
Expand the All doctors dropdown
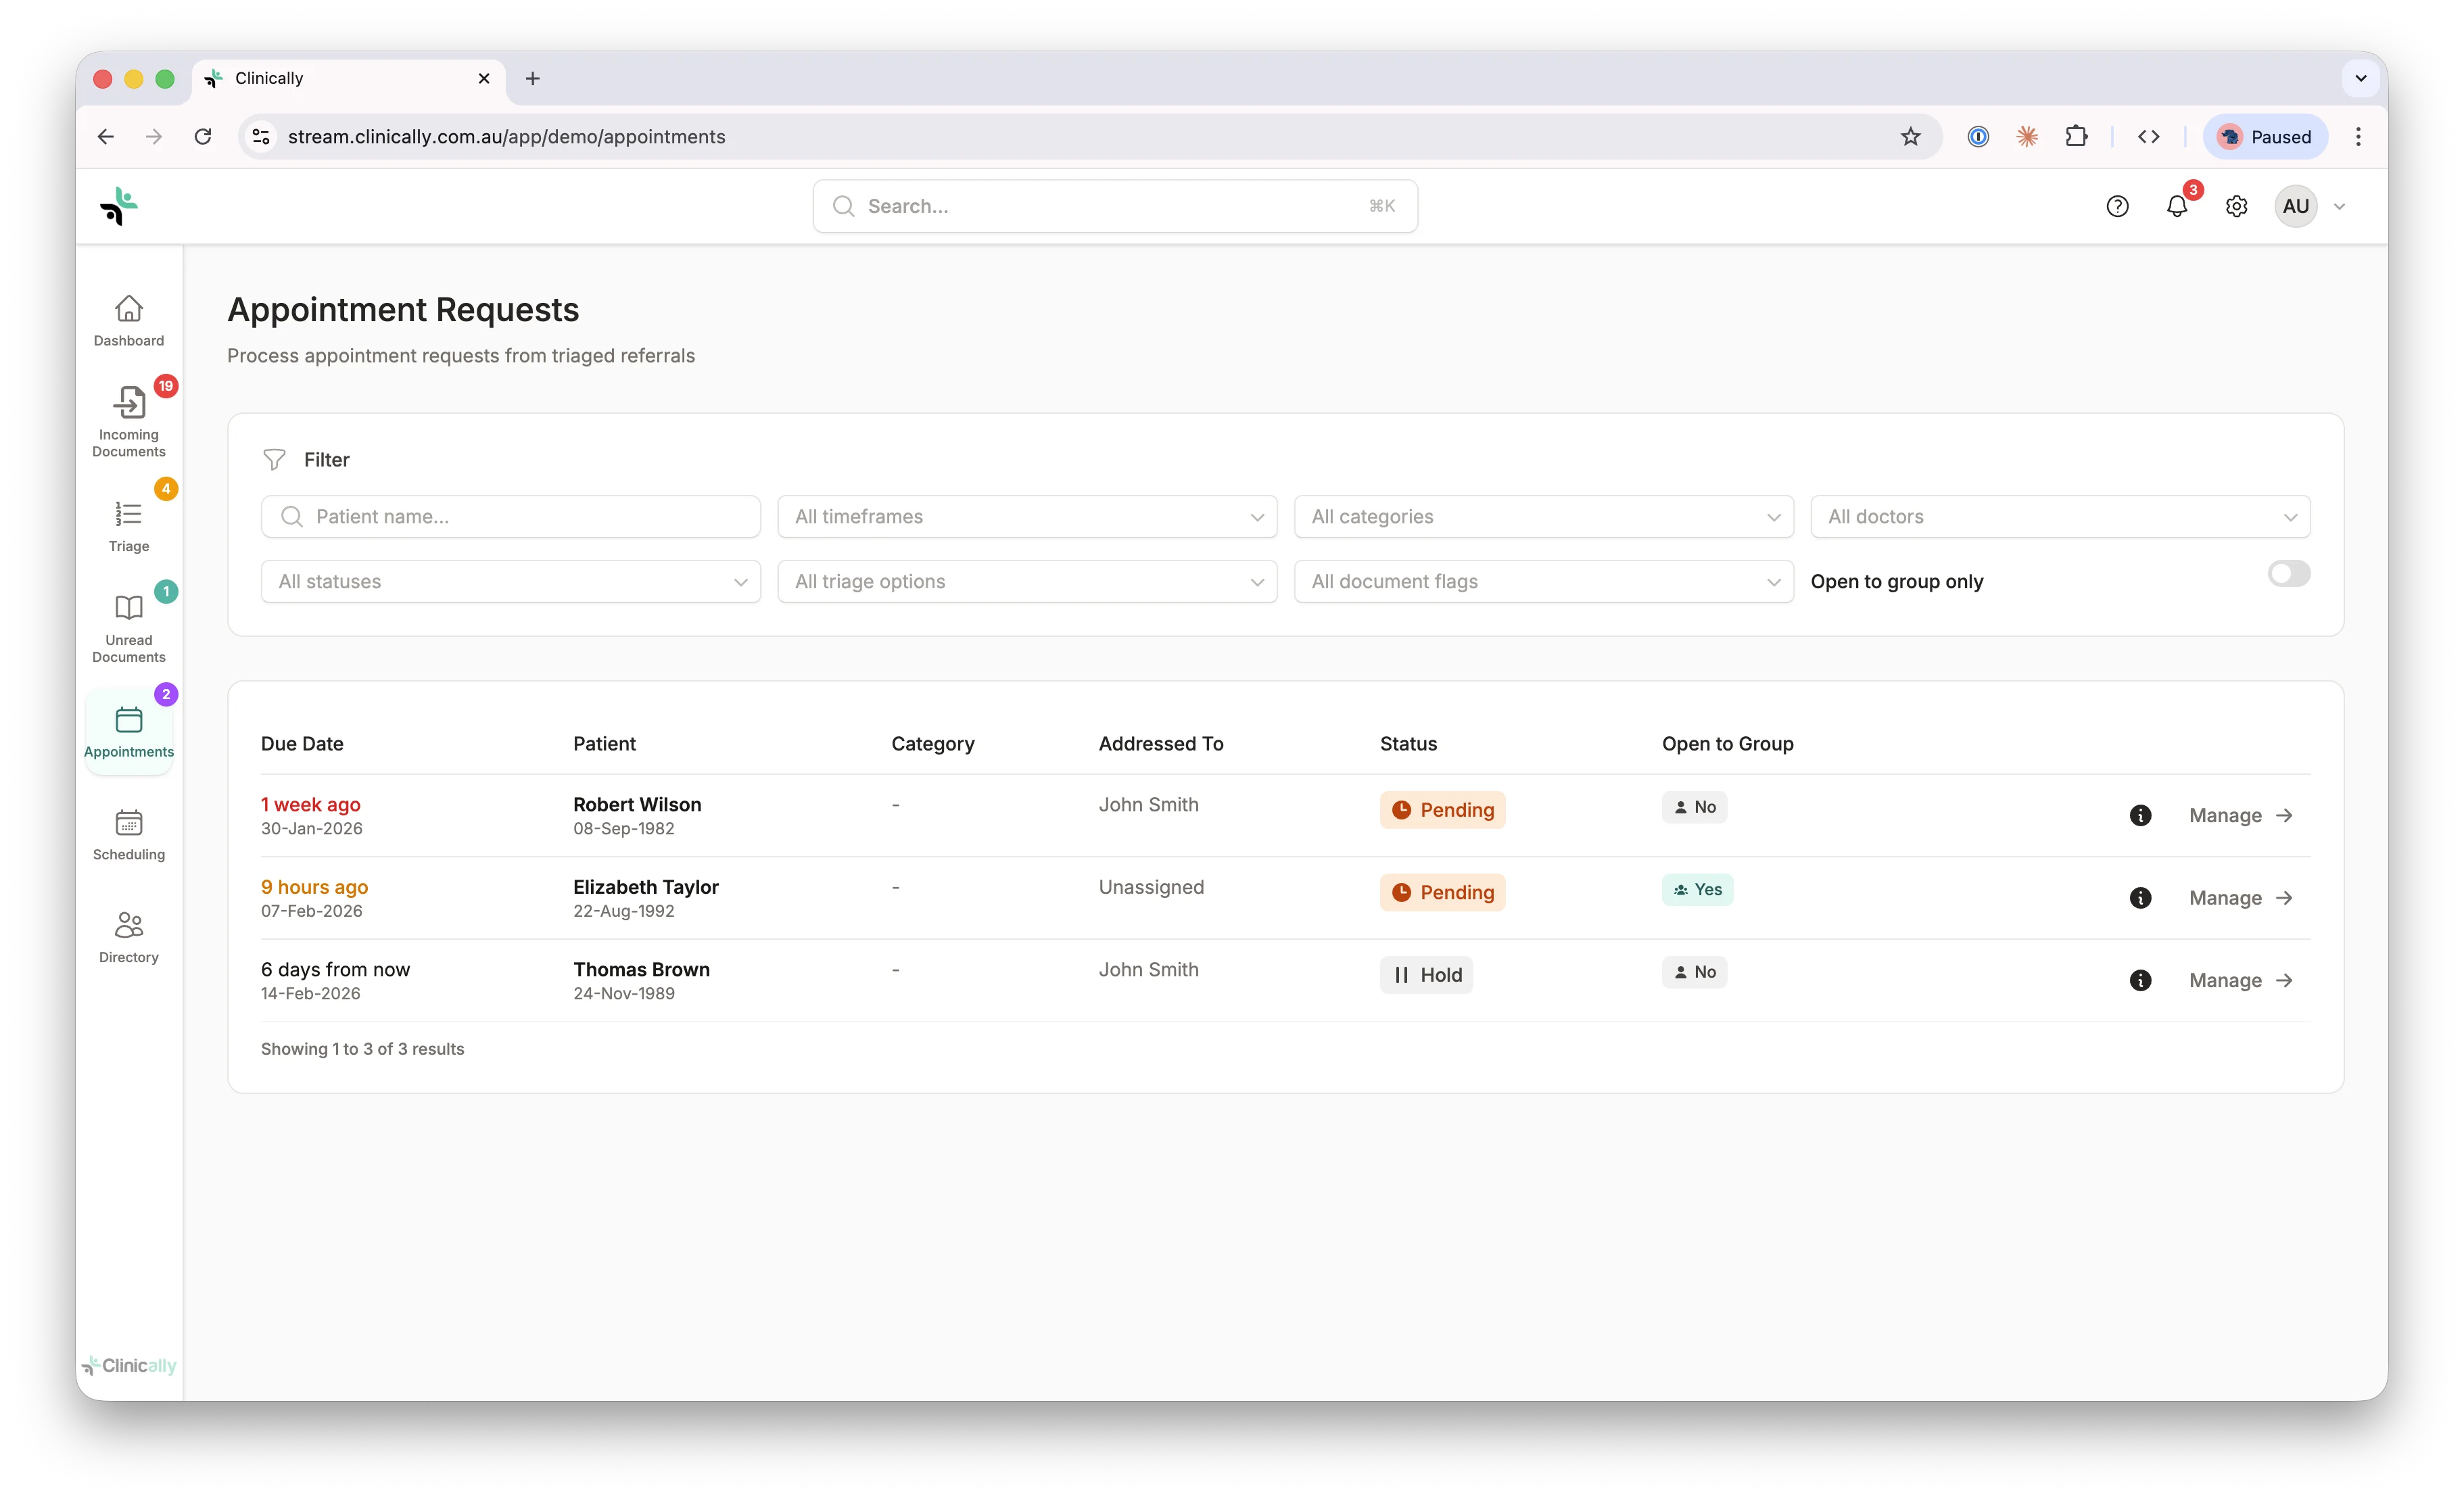pos(2059,517)
